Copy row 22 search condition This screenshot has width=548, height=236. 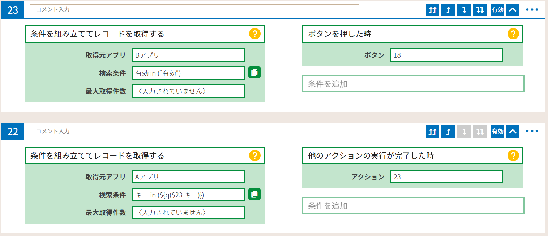(254, 194)
